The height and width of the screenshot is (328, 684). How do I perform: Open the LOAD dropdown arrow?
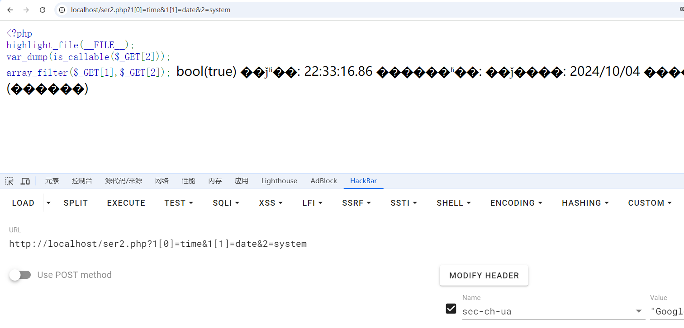click(49, 203)
